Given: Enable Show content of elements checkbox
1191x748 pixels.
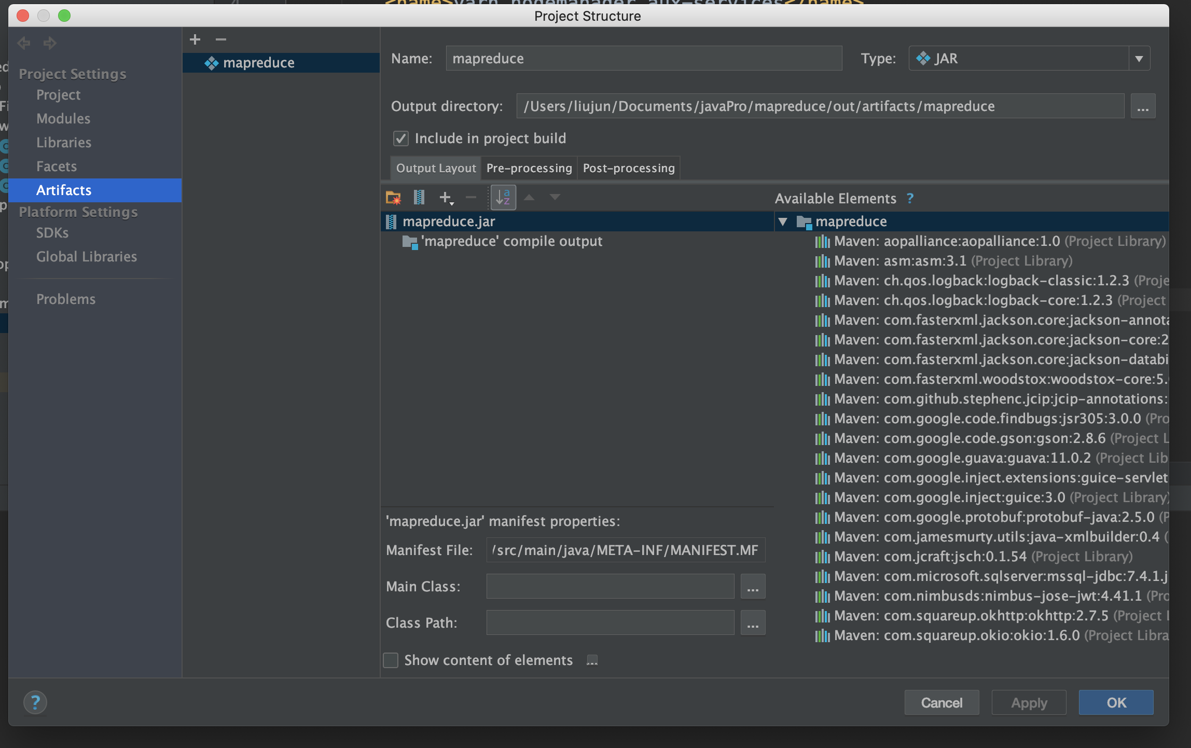Looking at the screenshot, I should (391, 660).
